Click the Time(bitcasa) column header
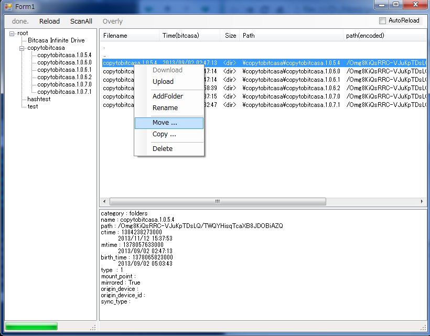 pyautogui.click(x=184, y=36)
